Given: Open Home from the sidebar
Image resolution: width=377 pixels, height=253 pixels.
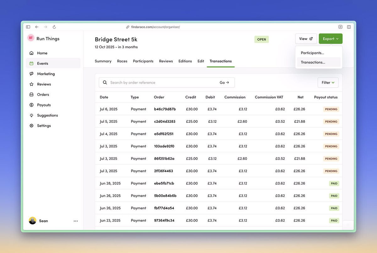Looking at the screenshot, I should click(42, 53).
